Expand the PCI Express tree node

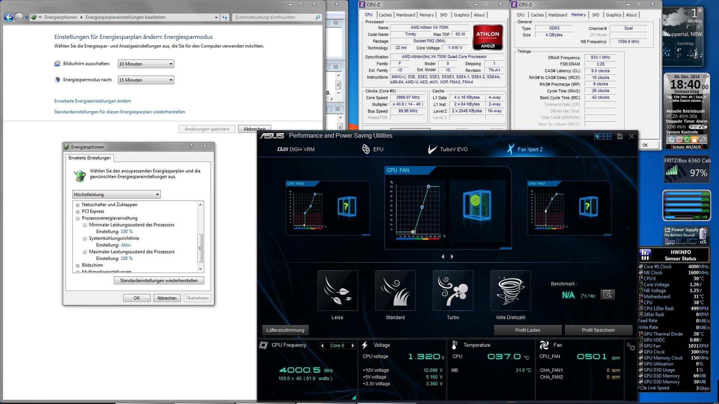(x=78, y=212)
